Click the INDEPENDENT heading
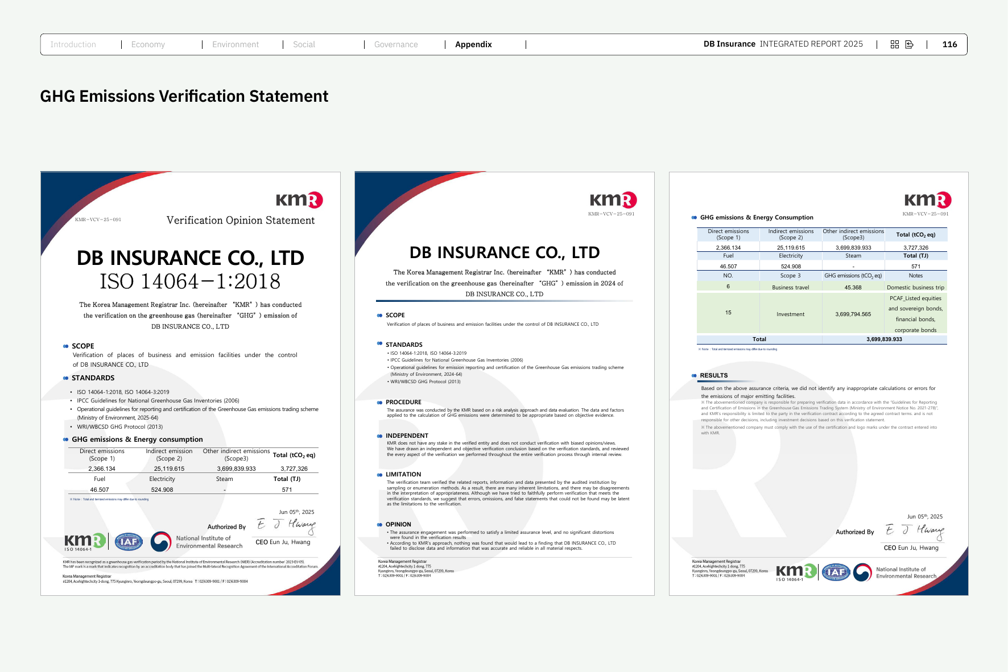 pyautogui.click(x=407, y=435)
